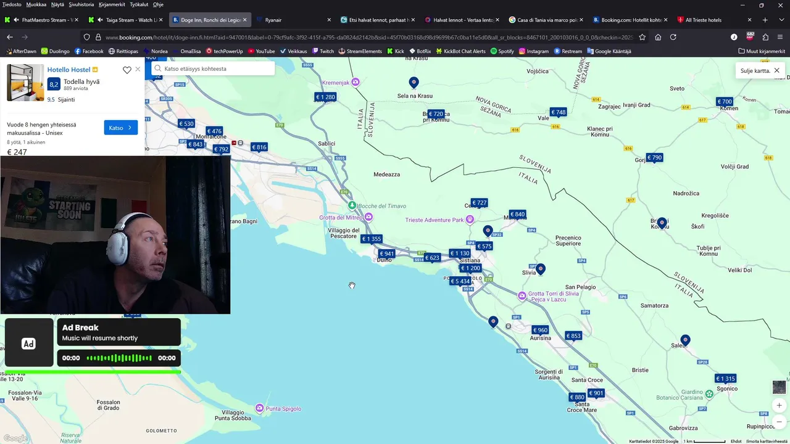
Task: Open the browser home page
Action: [658, 37]
